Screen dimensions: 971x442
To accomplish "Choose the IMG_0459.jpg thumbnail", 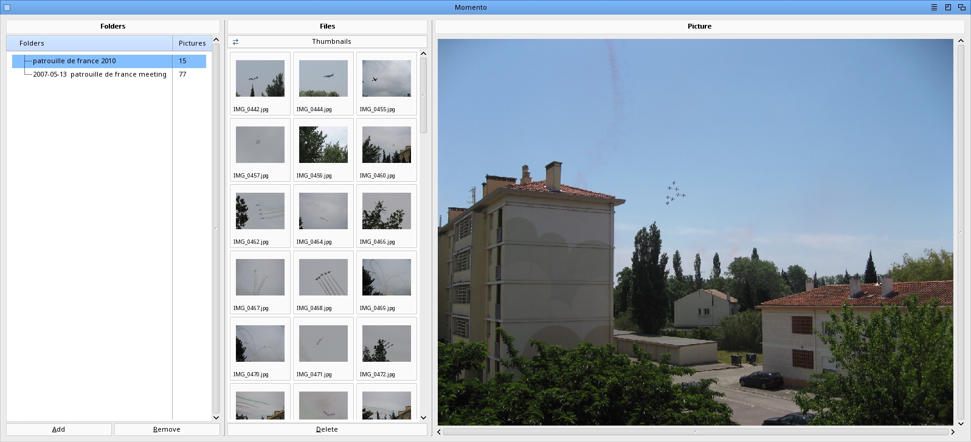I will (323, 150).
